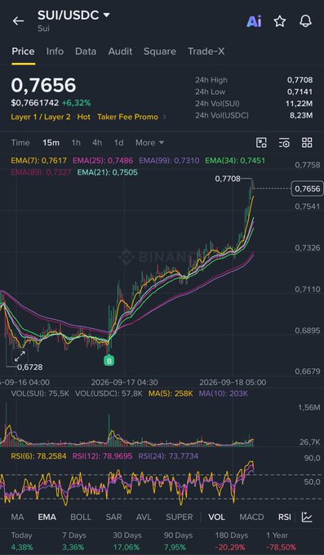The image size is (324, 555).
Task: Tap the 24h Vol(USDC) value 8,23M
Action: [301, 115]
